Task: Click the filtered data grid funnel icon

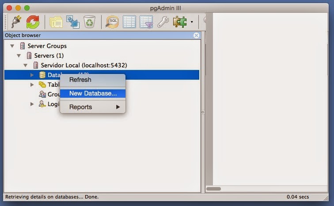Action: (x=146, y=22)
